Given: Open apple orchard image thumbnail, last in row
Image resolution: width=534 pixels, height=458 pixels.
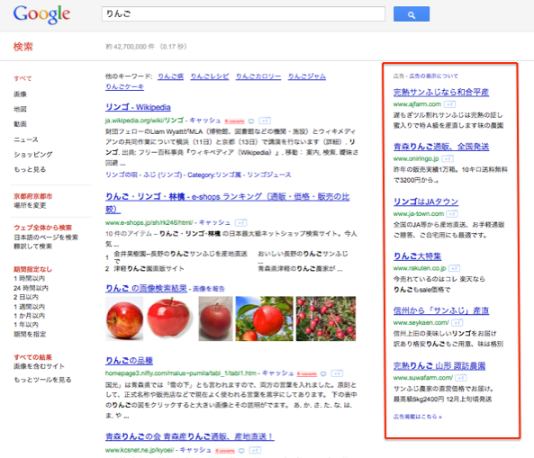Looking at the screenshot, I should 326,319.
